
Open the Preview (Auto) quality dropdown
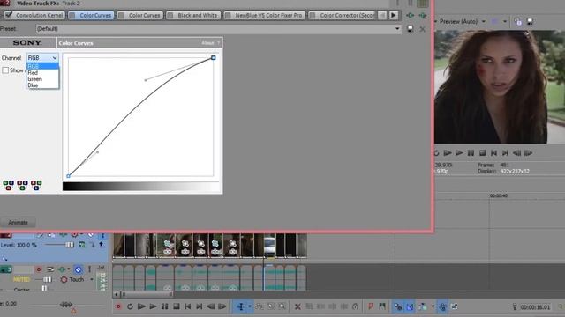[x=484, y=21]
